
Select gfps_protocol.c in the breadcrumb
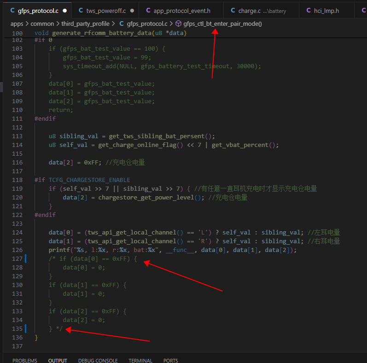point(147,24)
